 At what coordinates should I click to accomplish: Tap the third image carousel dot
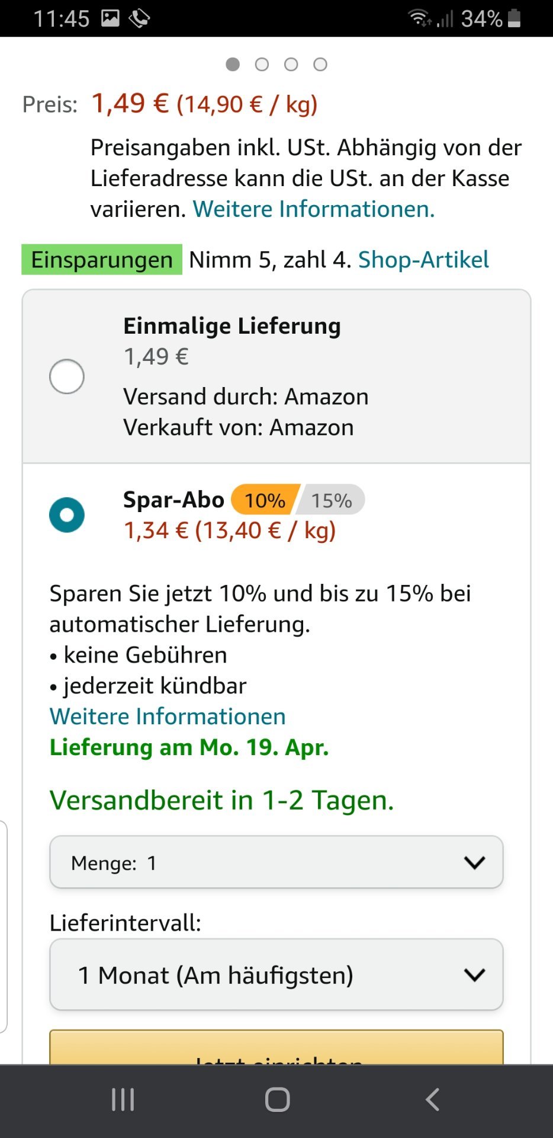(291, 64)
